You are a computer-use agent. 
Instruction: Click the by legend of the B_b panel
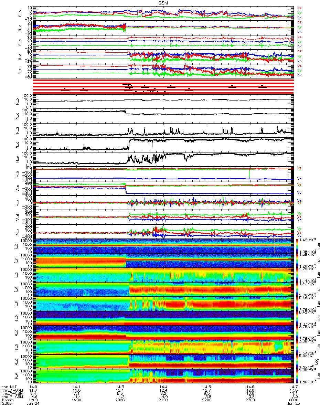click(x=299, y=12)
